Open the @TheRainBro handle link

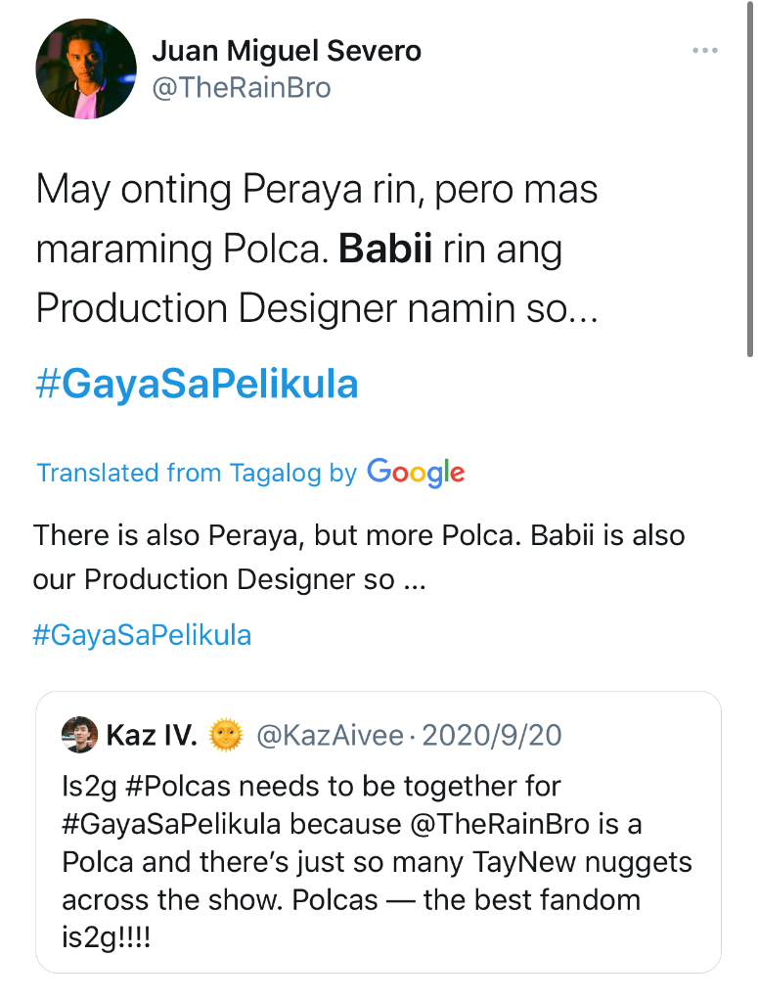click(x=242, y=88)
